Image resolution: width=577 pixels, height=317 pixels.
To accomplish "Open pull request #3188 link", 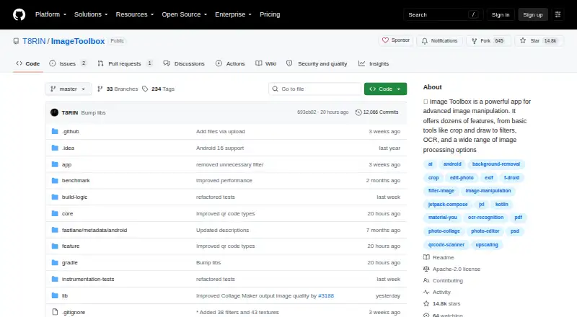I will coord(326,295).
